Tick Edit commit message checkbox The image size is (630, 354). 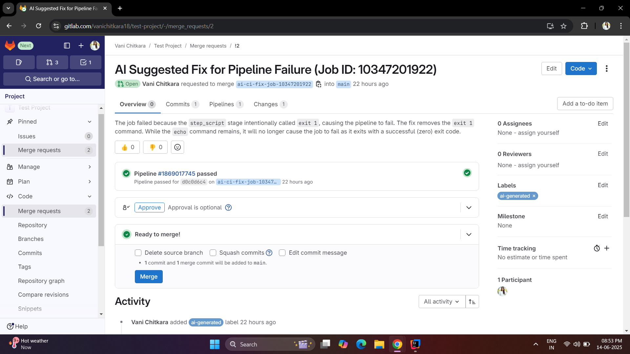[282, 253]
